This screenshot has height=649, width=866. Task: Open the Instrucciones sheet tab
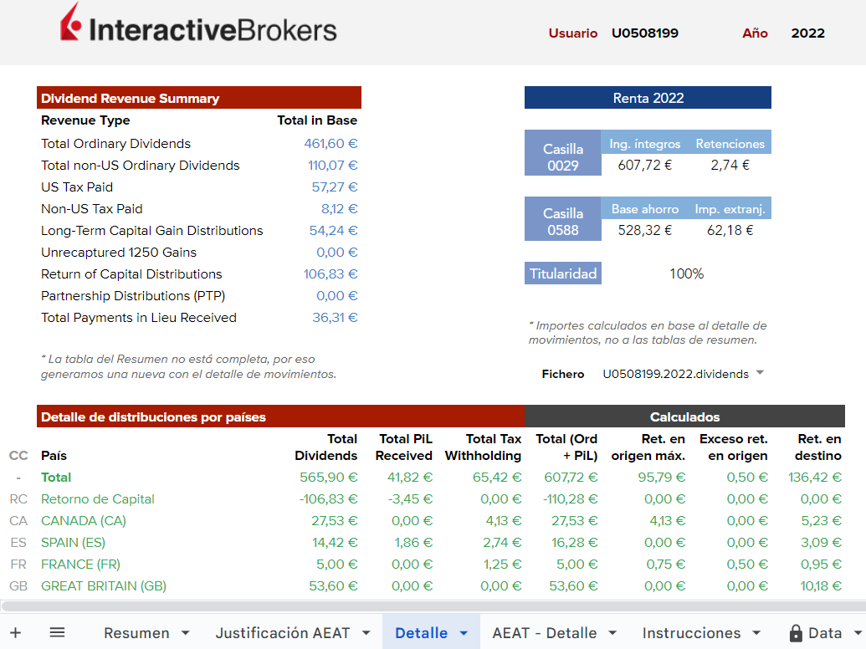(x=691, y=633)
